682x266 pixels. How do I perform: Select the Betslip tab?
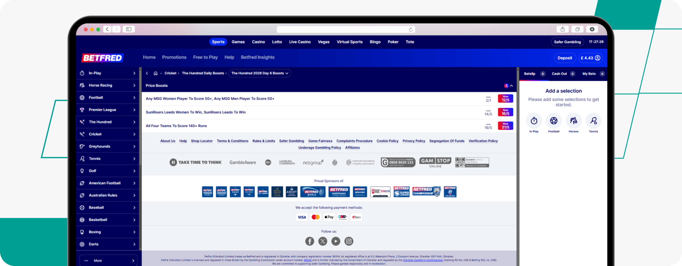click(x=534, y=74)
